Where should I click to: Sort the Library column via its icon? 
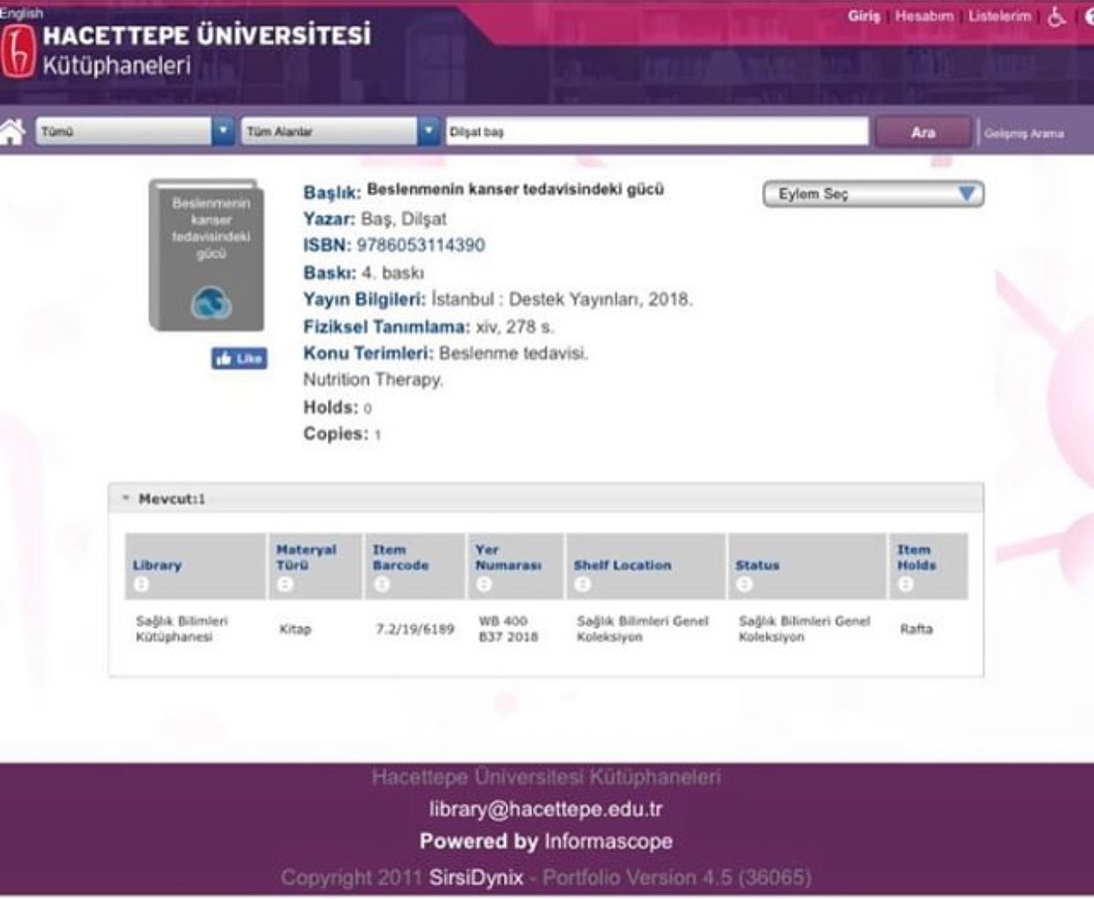click(142, 584)
